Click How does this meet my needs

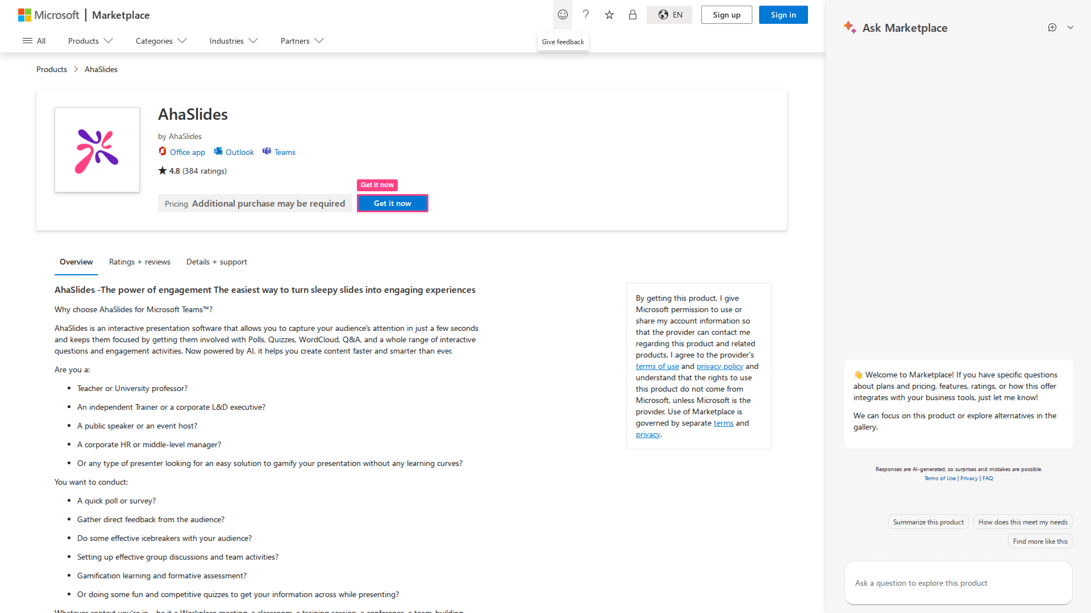pos(1023,522)
